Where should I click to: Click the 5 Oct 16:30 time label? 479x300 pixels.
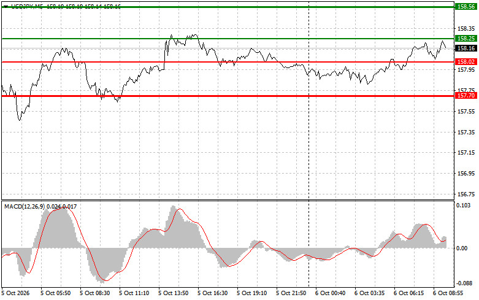(212, 293)
